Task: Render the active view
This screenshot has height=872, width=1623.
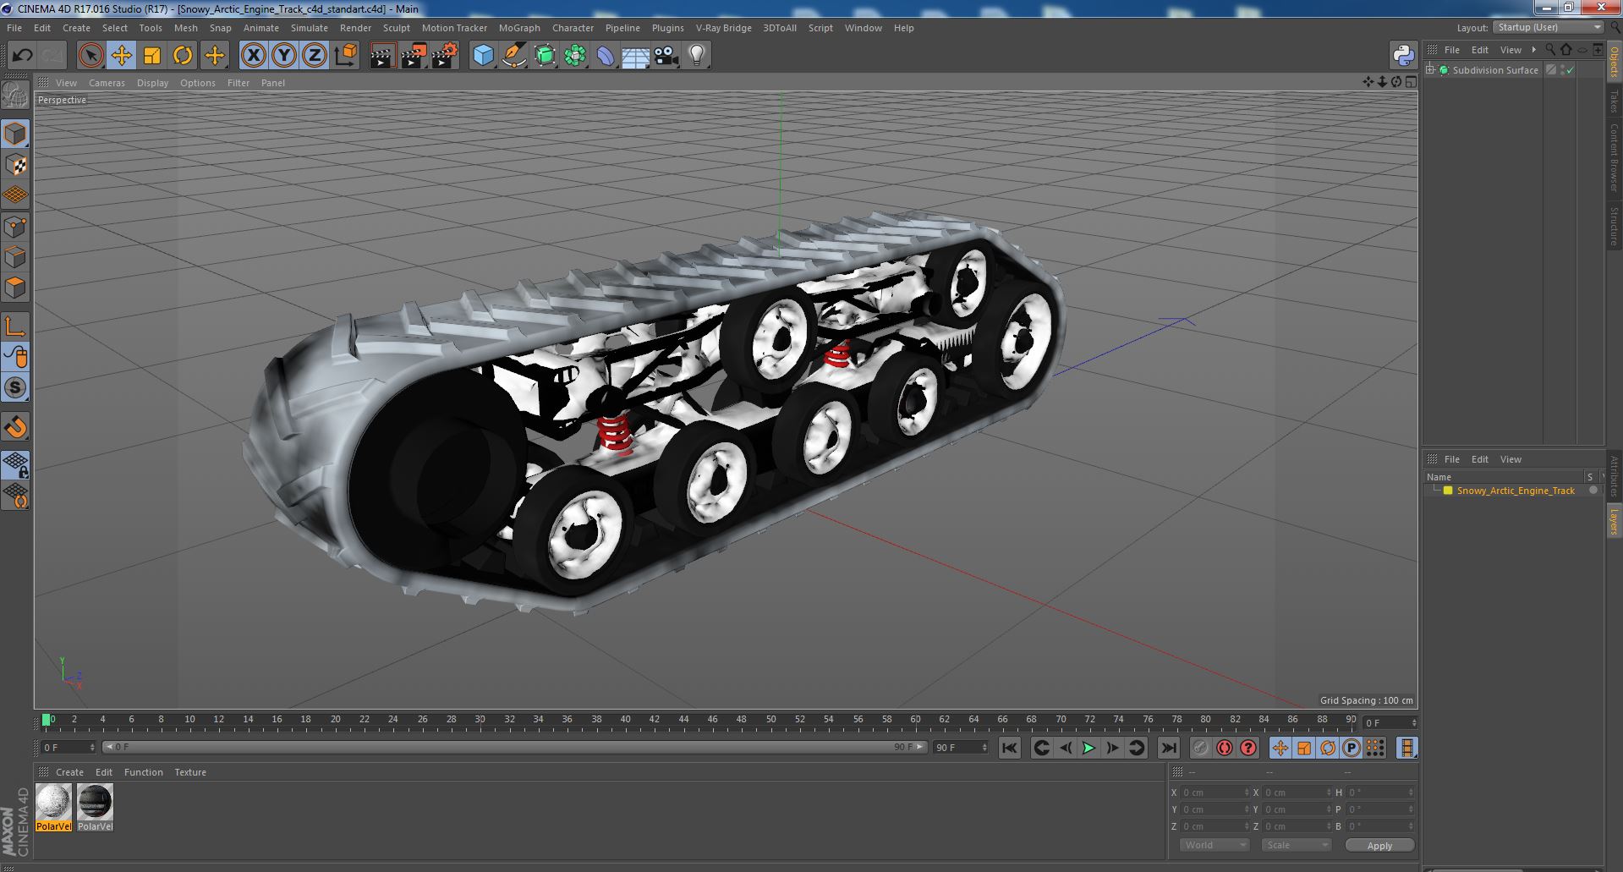Action: click(382, 56)
